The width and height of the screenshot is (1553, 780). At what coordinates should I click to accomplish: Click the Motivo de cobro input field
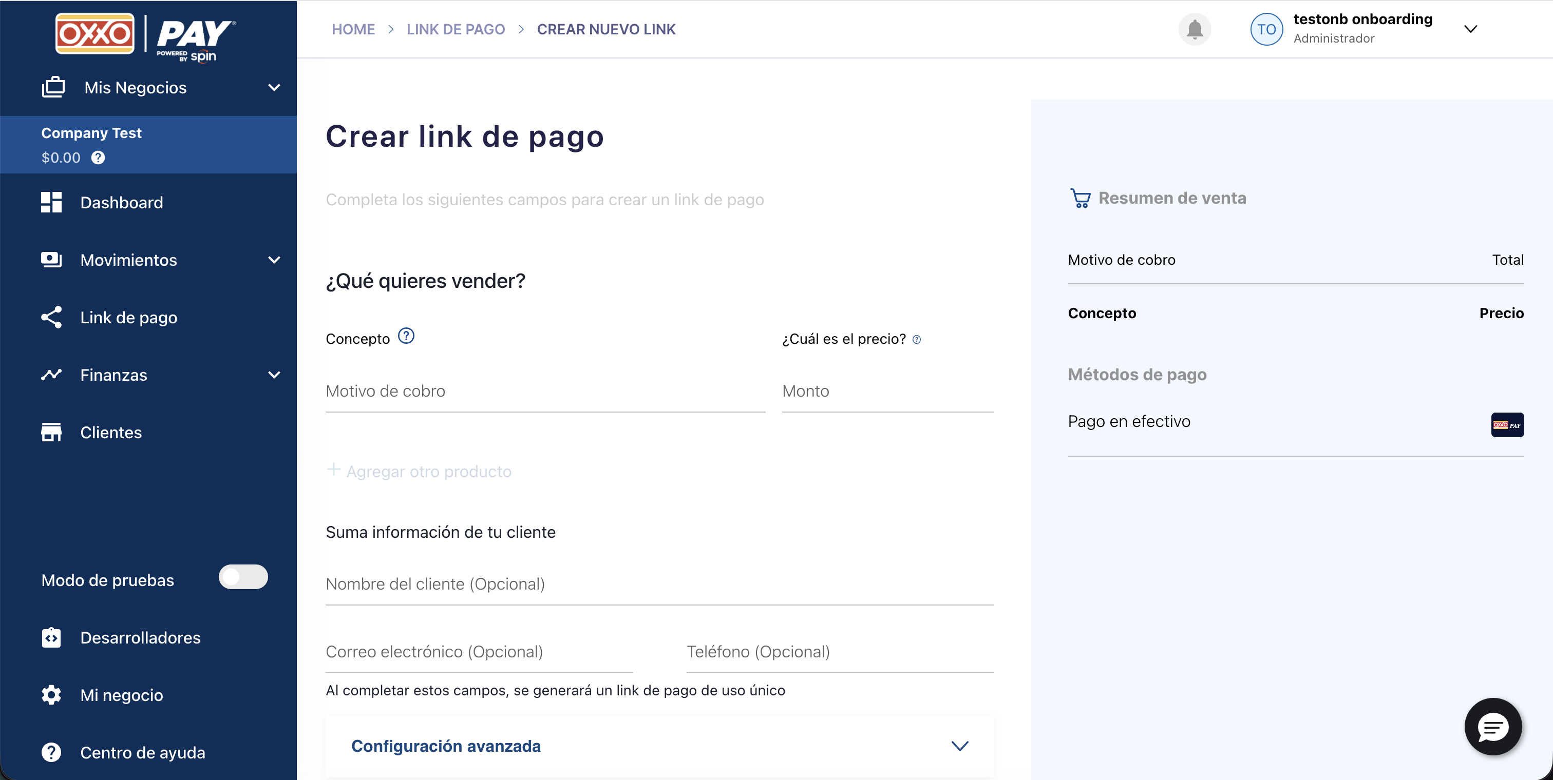point(544,392)
